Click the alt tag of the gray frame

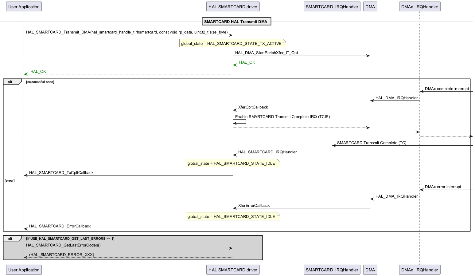pyautogui.click(x=10, y=239)
